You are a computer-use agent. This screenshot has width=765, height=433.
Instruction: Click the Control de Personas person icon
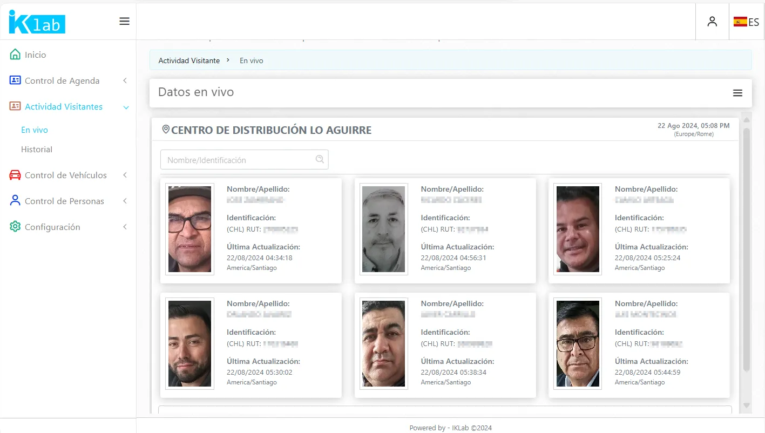[15, 201]
